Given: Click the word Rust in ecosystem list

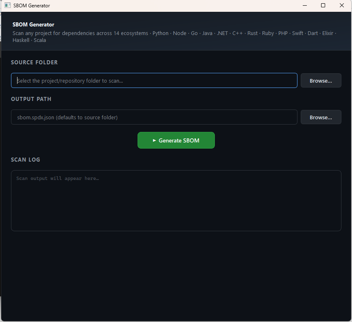Looking at the screenshot, I should [252, 33].
